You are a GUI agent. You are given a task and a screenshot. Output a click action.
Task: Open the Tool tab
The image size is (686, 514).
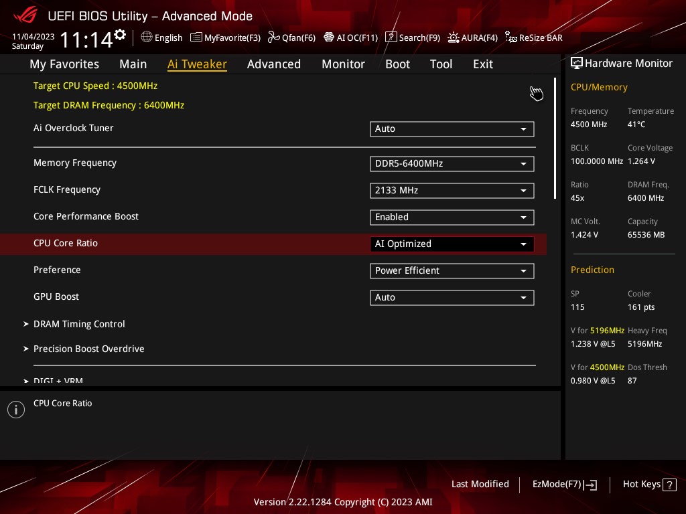pyautogui.click(x=441, y=64)
